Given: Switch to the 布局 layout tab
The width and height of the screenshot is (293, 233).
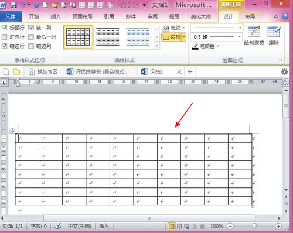Looking at the screenshot, I should [x=250, y=16].
